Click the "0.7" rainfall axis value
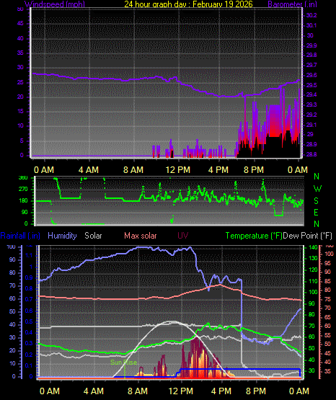This screenshot has width=336, height=400. (29, 299)
